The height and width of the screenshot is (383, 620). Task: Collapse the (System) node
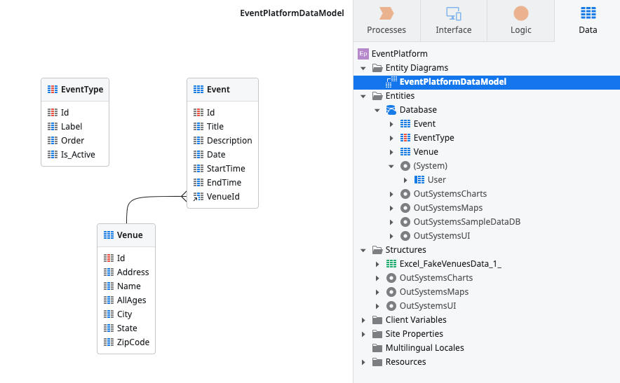(x=391, y=166)
